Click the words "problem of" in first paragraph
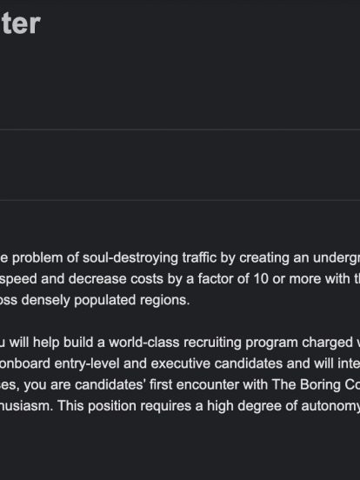Viewport: 360px width, 480px height. (44, 258)
